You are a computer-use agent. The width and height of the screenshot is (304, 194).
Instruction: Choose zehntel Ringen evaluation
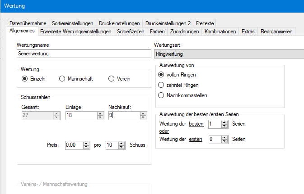coord(161,85)
